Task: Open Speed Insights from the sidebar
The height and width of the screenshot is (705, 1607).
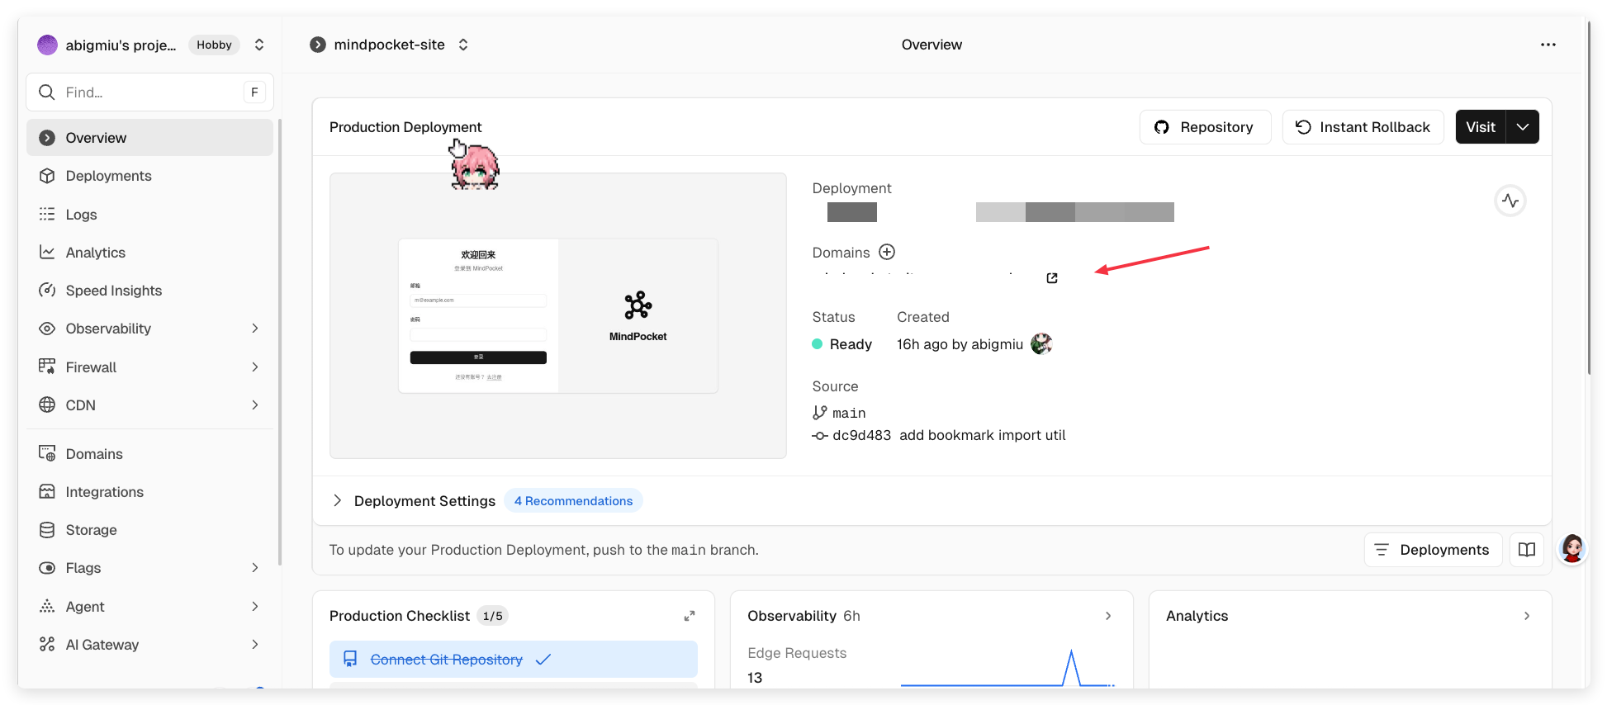Action: (x=113, y=291)
